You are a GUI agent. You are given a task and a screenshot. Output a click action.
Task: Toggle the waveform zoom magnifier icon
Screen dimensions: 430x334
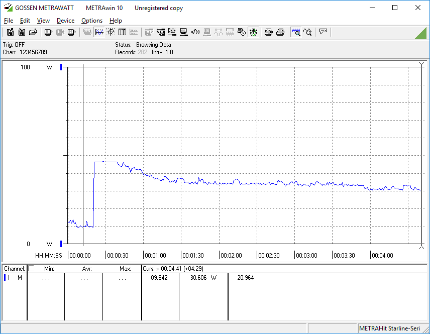(296, 32)
